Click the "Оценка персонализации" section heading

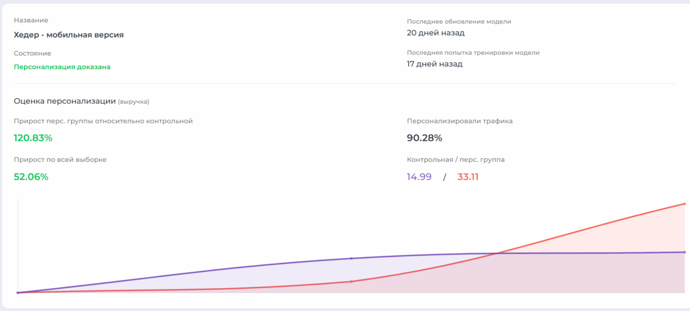[x=65, y=101]
